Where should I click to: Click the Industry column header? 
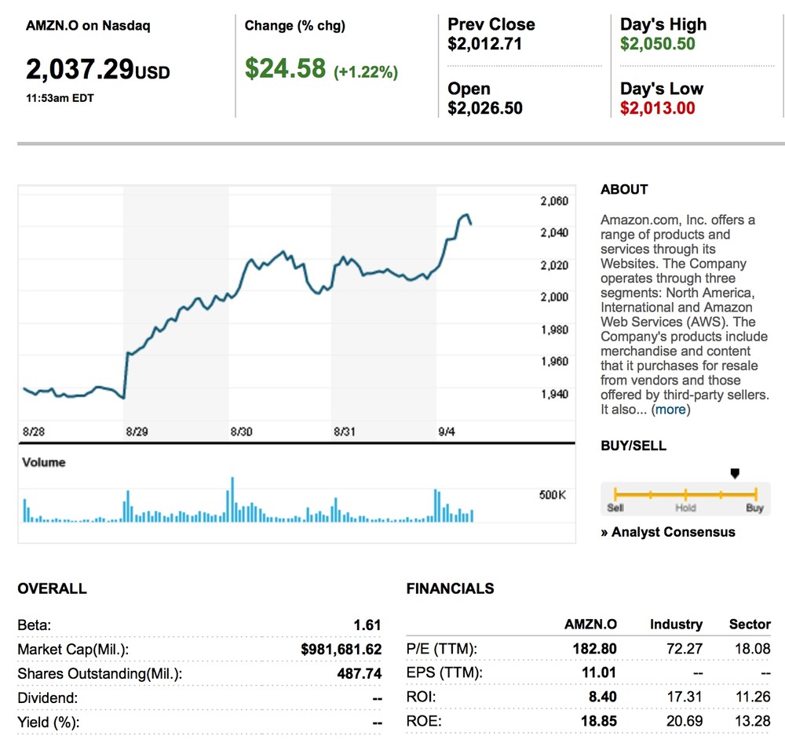[677, 625]
